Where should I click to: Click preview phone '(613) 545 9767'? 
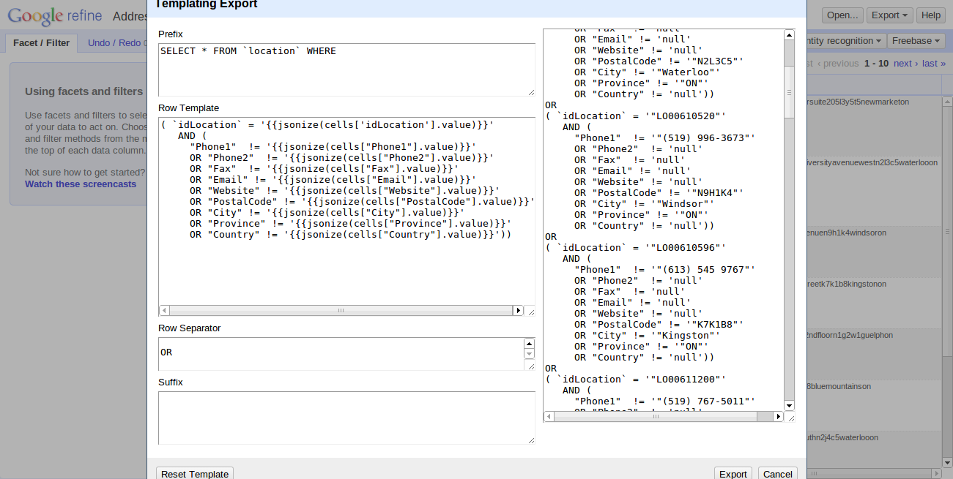click(x=702, y=270)
